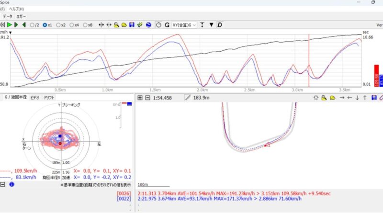Click the right arrow icon above track map

pos(342,98)
